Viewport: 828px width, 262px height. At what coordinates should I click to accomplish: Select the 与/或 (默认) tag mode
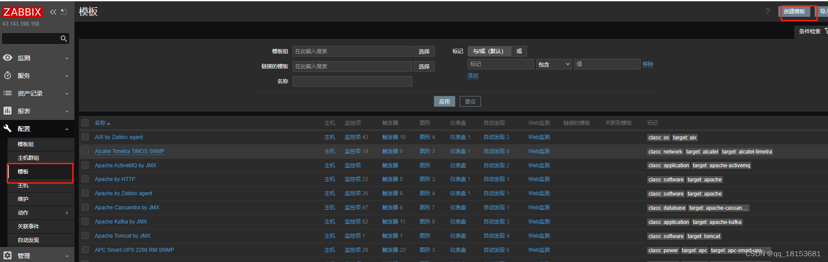tap(488, 51)
